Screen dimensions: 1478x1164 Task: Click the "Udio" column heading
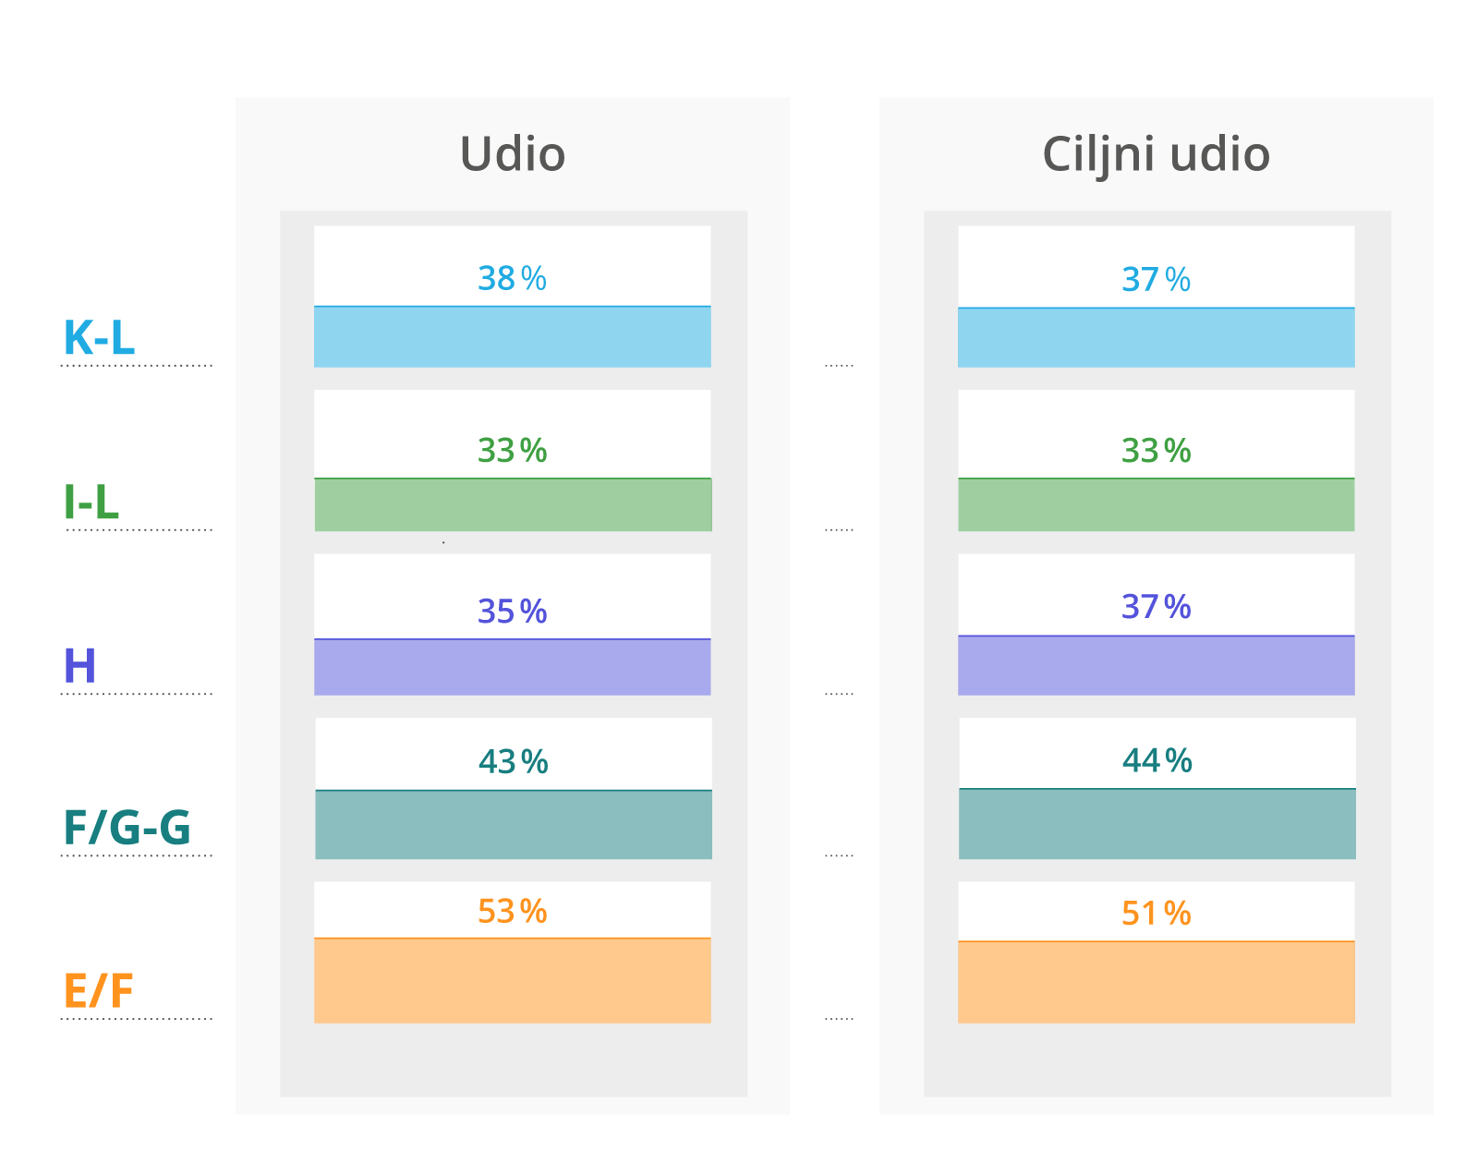(512, 154)
